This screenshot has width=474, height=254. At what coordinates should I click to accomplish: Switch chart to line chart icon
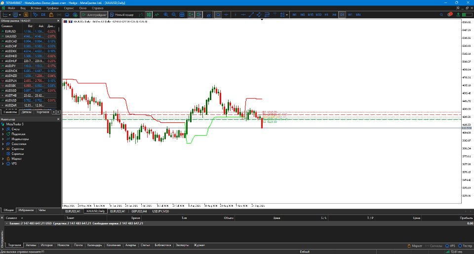click(x=157, y=14)
